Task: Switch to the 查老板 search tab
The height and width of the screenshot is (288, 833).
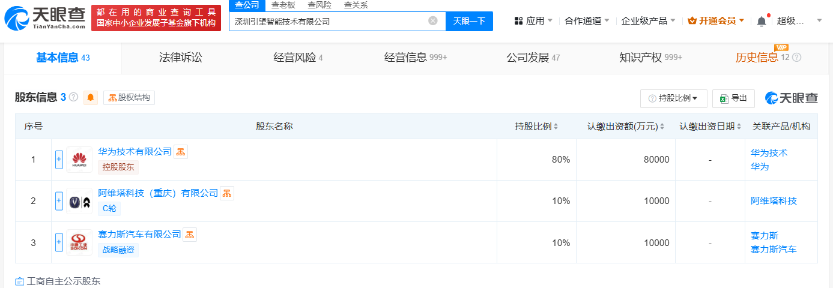Action: click(283, 5)
